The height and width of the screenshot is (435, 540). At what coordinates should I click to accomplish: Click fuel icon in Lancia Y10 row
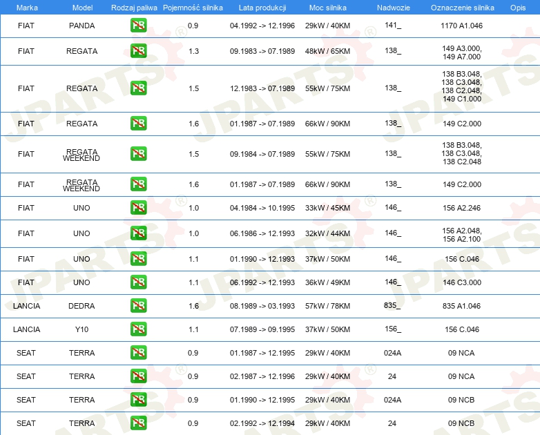pos(138,329)
